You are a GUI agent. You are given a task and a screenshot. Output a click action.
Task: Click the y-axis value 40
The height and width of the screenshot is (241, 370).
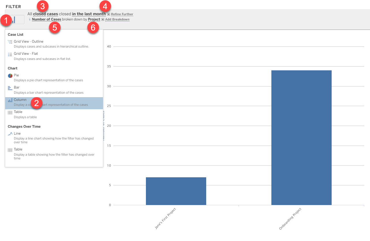109,46
